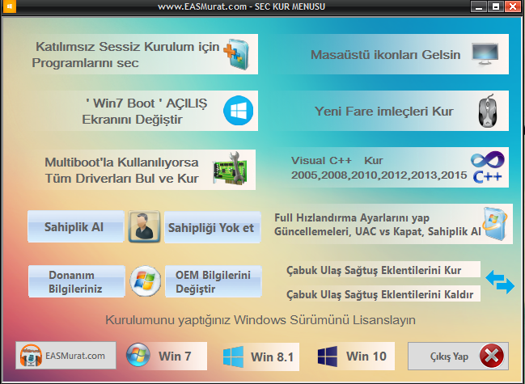
Task: License with the Win 8.1 button
Action: pyautogui.click(x=260, y=357)
